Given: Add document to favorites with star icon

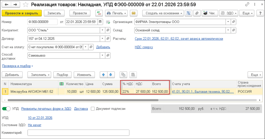Looking at the screenshot, I should tap(26, 5).
